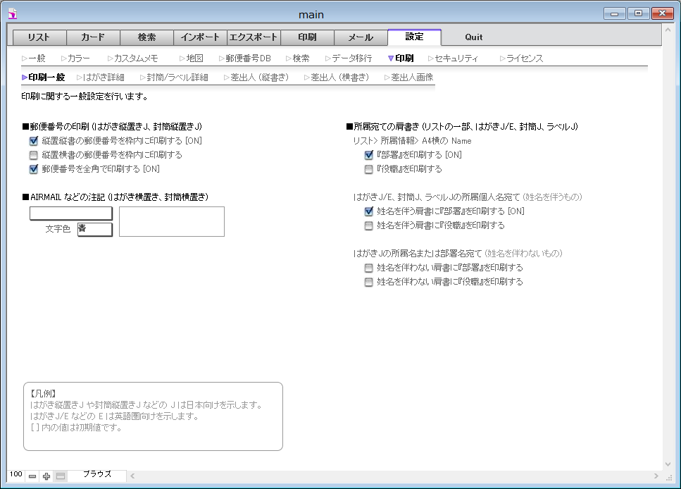Uncheck 縦置縦書の郵便番号を枠内に印刷する checkbox
Viewport: 681px width, 489px height.
(33, 141)
